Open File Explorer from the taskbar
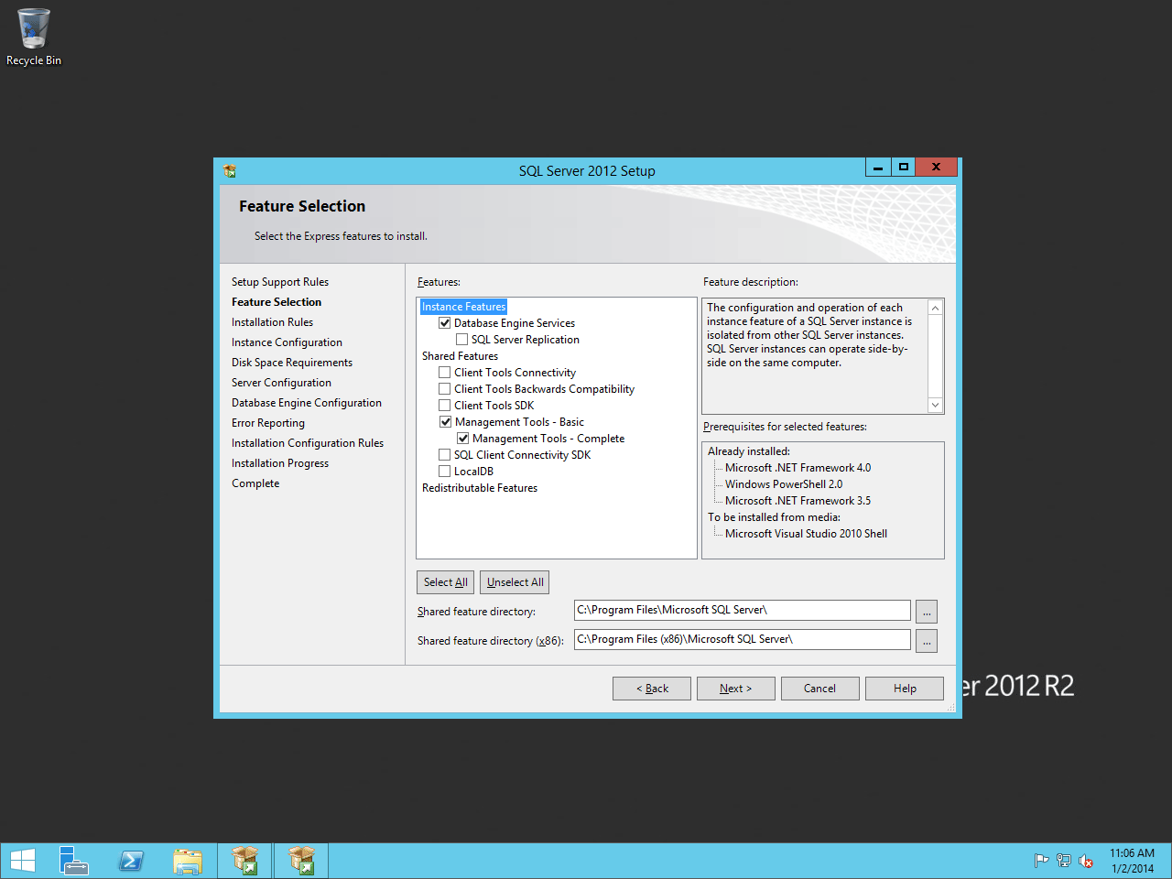Viewport: 1172px width, 879px height. tap(188, 861)
